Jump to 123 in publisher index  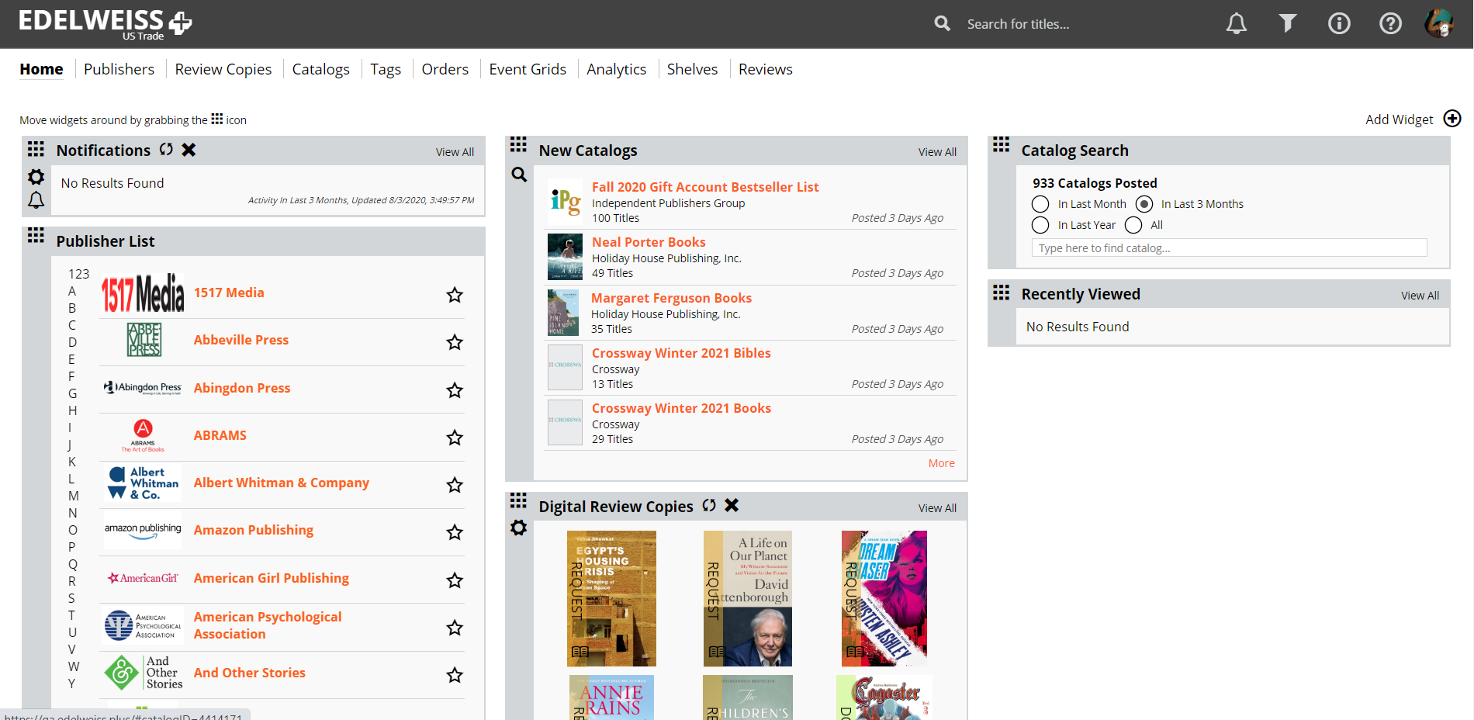tap(78, 274)
